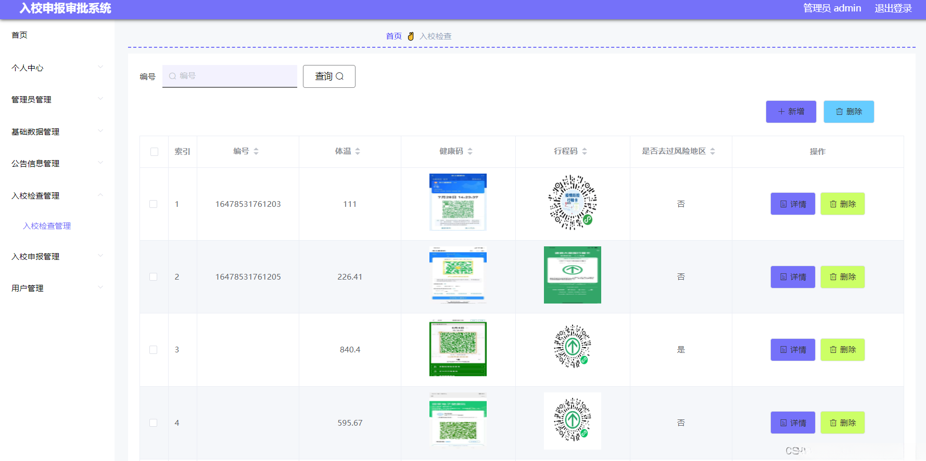The height and width of the screenshot is (461, 926).
Task: Delete row 3 with 体温 840.4
Action: [x=843, y=349]
